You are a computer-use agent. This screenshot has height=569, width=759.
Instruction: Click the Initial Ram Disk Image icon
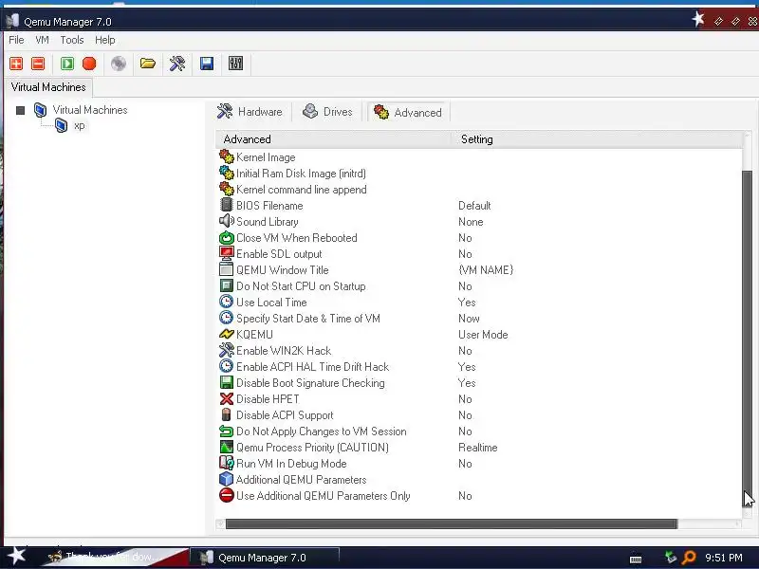click(226, 173)
